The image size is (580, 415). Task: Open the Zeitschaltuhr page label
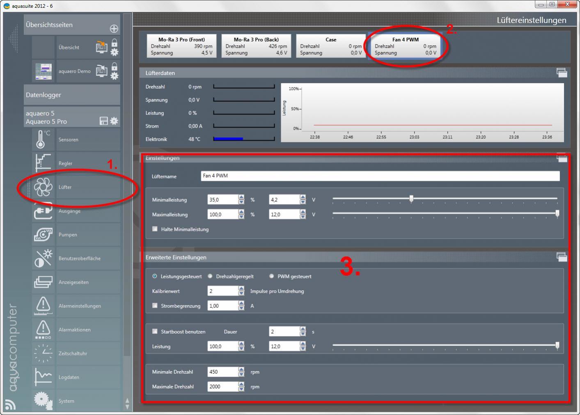point(73,353)
